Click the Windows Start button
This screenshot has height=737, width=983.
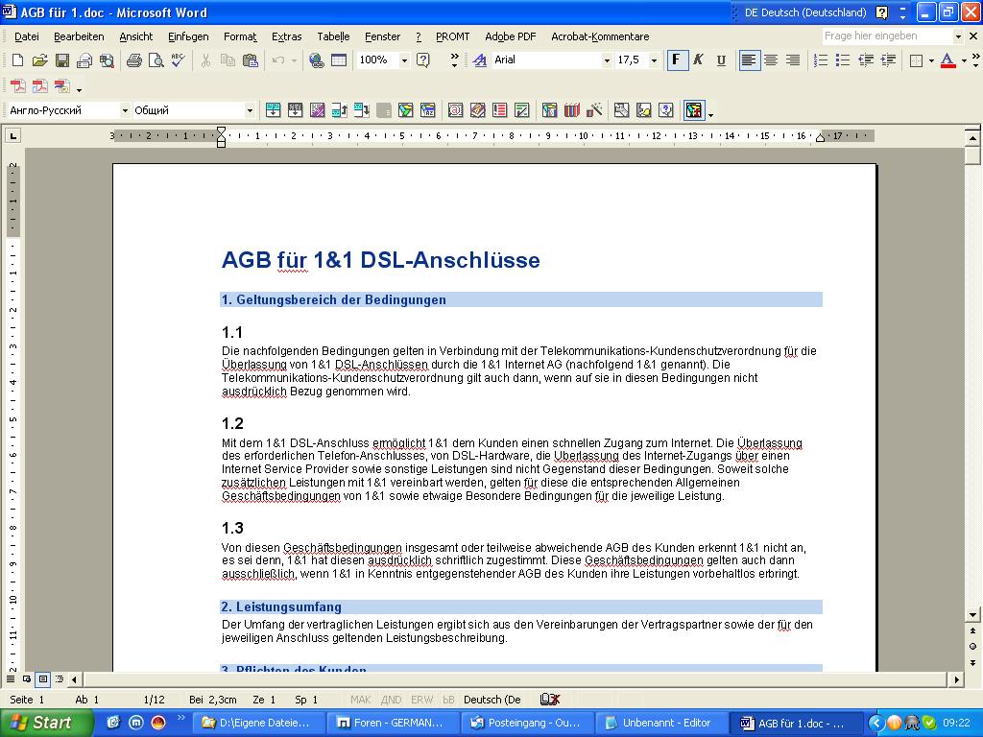(46, 723)
